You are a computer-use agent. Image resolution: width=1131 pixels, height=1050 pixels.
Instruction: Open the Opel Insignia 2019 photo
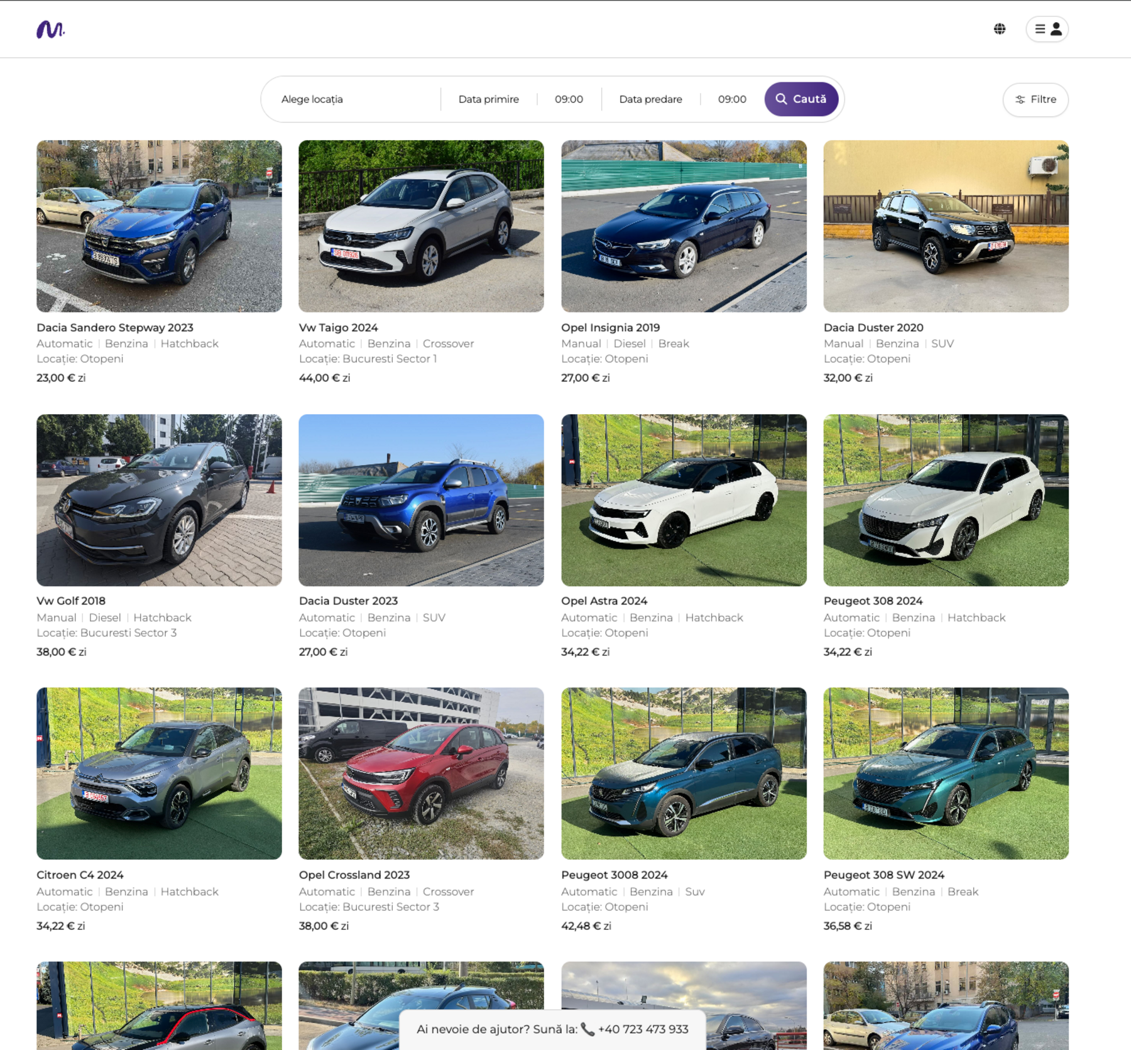(x=684, y=226)
